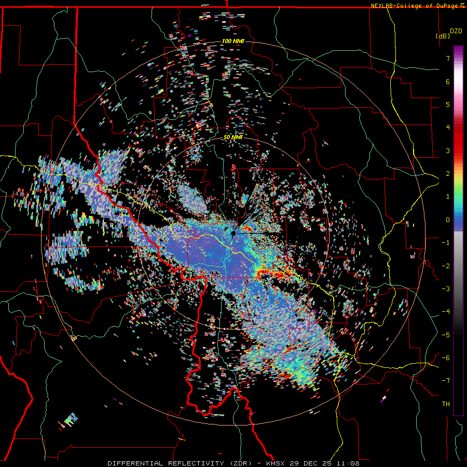Click the '[dB]' unit label
This screenshot has height=467, width=467.
443,36
